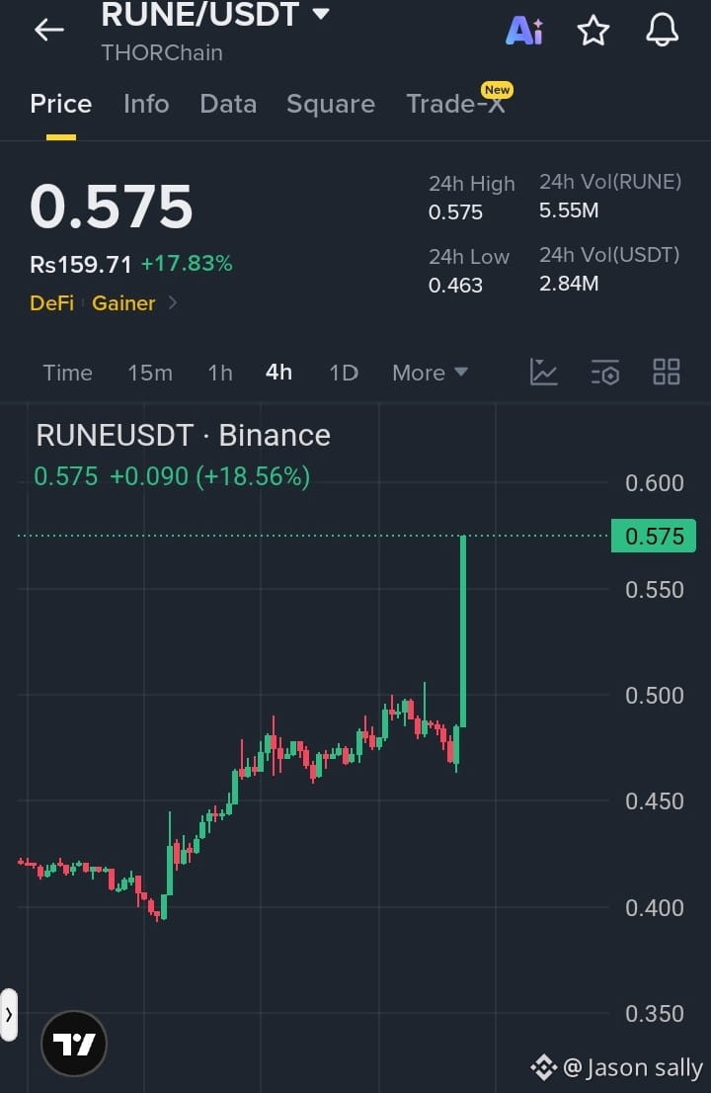Tap the large 0.575 current price
Screen dimensions: 711x1093
click(112, 207)
